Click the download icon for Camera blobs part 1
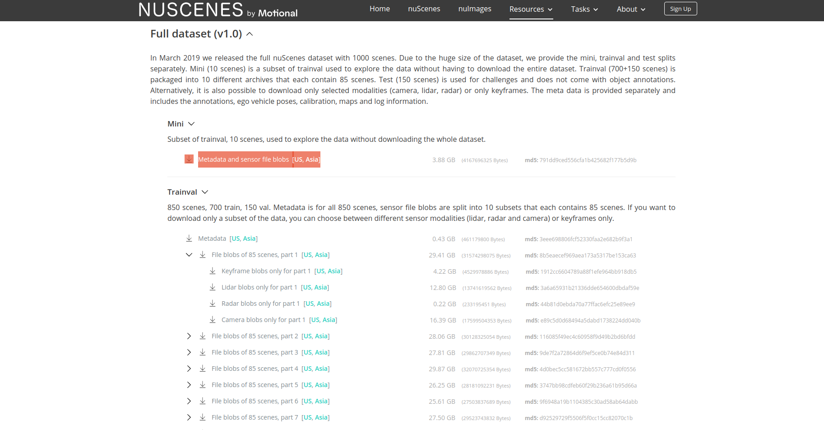Viewport: 824px width, 430px height. point(213,319)
